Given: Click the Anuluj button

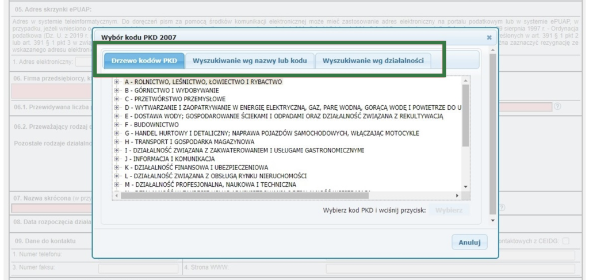Looking at the screenshot, I should [469, 243].
